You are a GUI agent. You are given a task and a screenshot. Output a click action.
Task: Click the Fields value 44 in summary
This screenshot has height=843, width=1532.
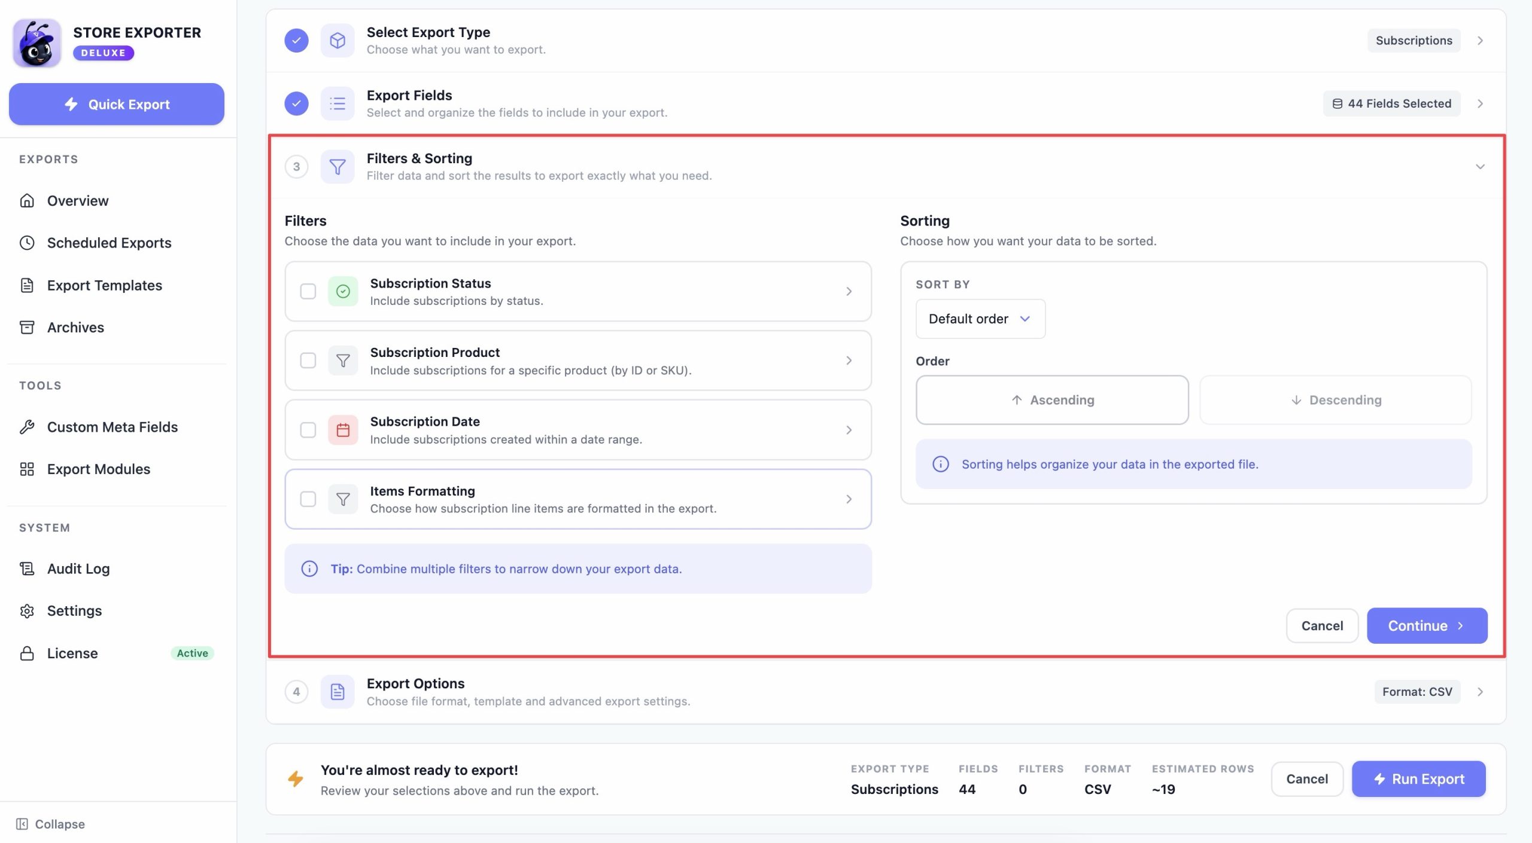[x=967, y=789]
